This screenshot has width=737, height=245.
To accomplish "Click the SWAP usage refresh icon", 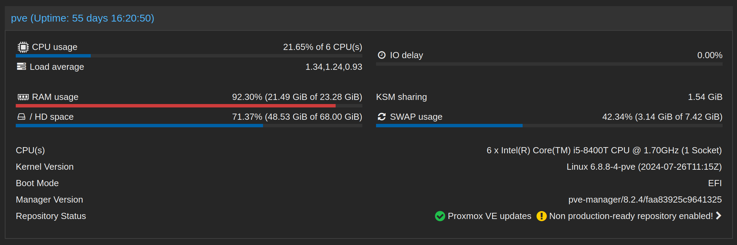I will (382, 117).
